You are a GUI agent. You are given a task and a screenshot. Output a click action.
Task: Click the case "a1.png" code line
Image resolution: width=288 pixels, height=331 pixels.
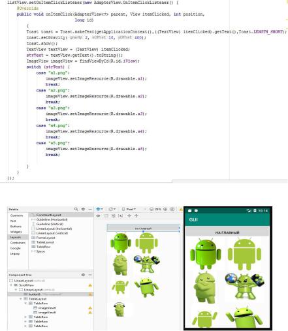coord(53,72)
